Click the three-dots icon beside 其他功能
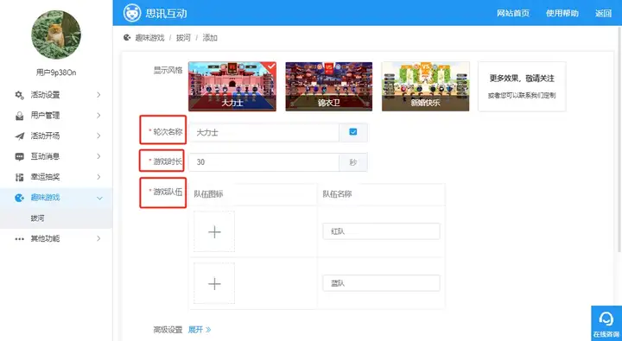The width and height of the screenshot is (622, 341). (19, 238)
